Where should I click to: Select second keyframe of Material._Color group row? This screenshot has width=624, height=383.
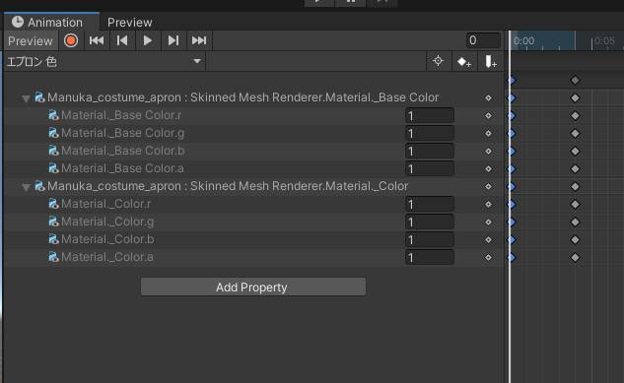(575, 186)
